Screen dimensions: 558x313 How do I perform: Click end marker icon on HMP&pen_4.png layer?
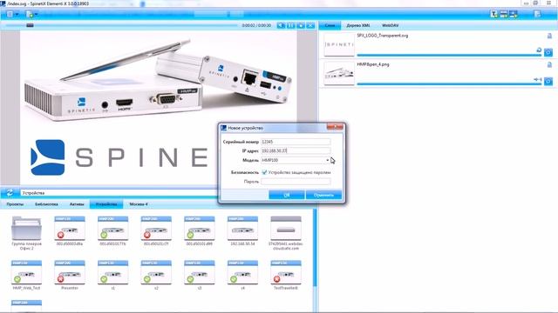tap(538, 79)
